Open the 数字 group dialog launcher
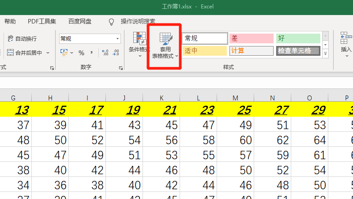 click(120, 68)
